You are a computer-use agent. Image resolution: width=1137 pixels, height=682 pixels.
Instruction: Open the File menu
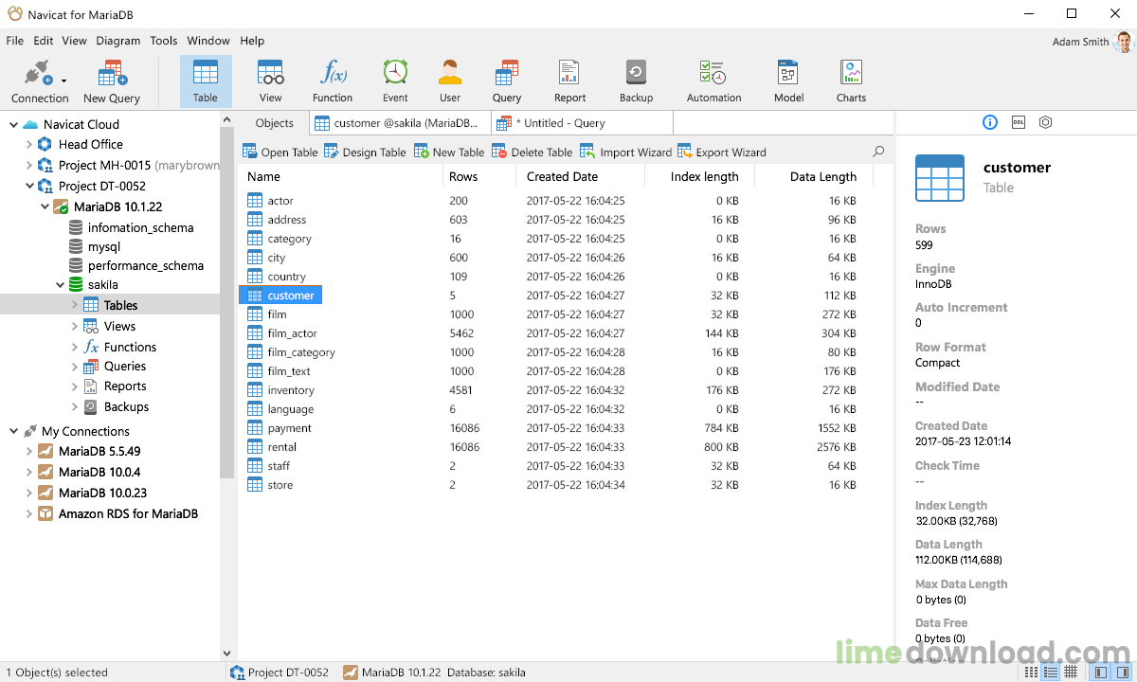click(x=14, y=41)
